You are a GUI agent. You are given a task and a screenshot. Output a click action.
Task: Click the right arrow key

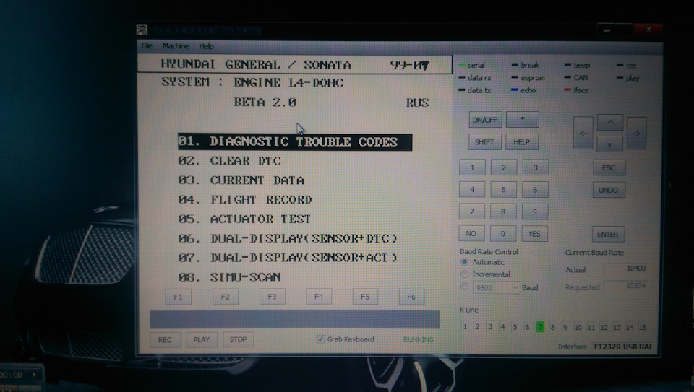tap(636, 133)
